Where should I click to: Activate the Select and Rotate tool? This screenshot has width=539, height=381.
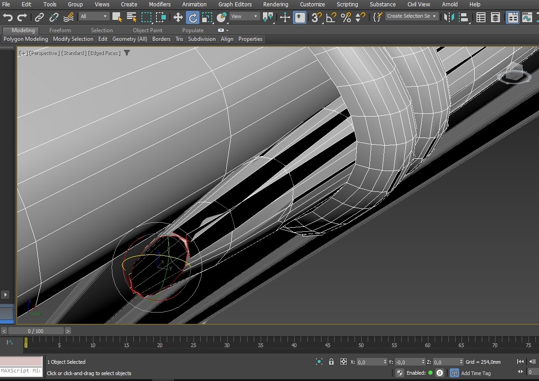coord(193,18)
